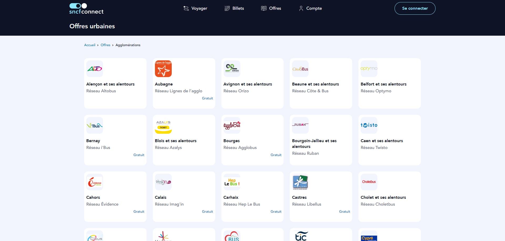Open the Billets menu
The height and width of the screenshot is (241, 505).
[x=234, y=8]
